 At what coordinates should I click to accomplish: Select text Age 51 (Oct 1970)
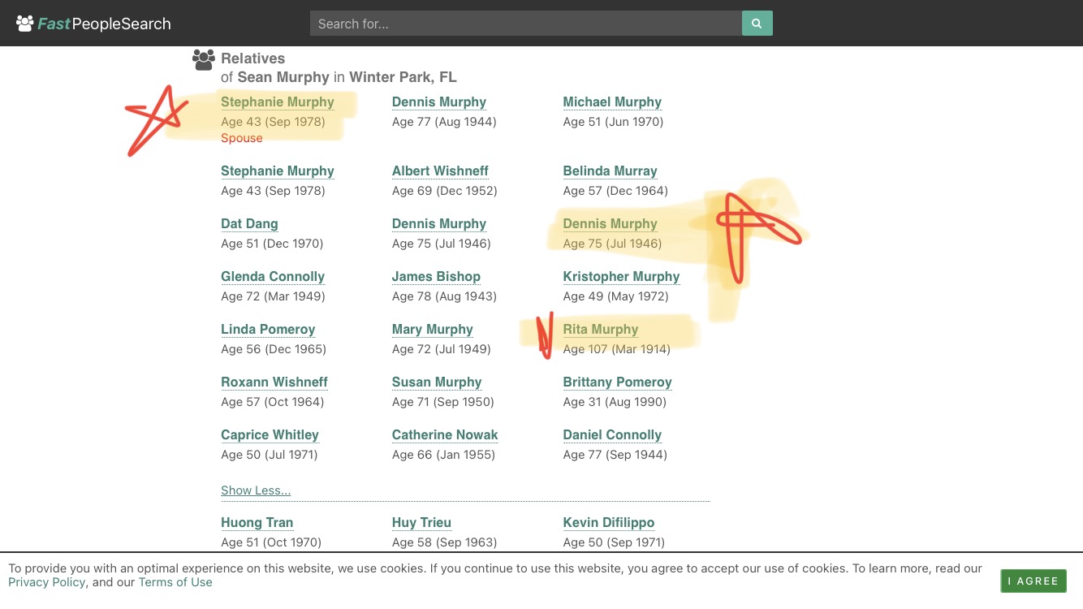[x=271, y=542]
